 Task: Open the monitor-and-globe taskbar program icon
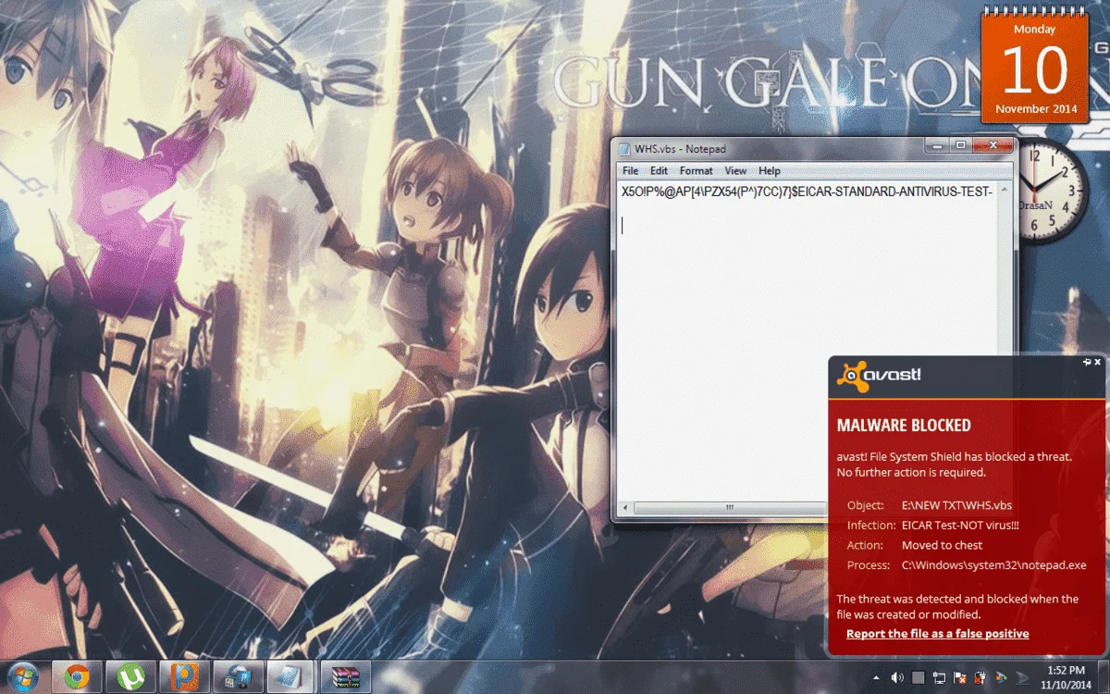coord(238,676)
